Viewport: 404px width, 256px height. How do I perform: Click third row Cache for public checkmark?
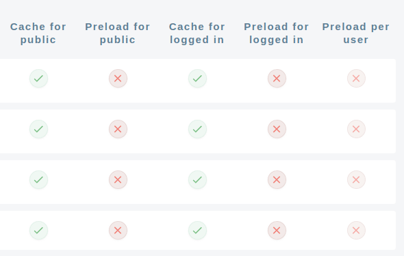coord(38,180)
